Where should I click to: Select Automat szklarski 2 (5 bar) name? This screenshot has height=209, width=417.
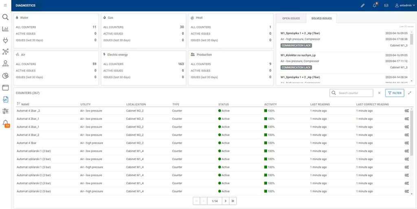click(x=34, y=191)
